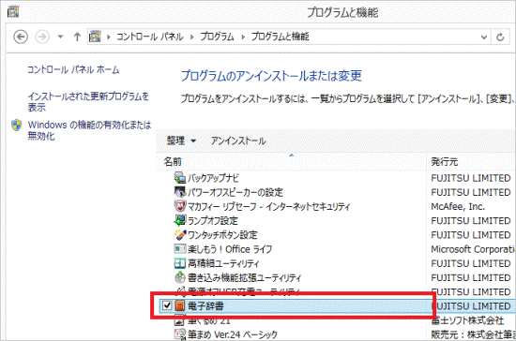
Task: Click the 楽しもう！Office ライフ icon
Action: pos(180,248)
